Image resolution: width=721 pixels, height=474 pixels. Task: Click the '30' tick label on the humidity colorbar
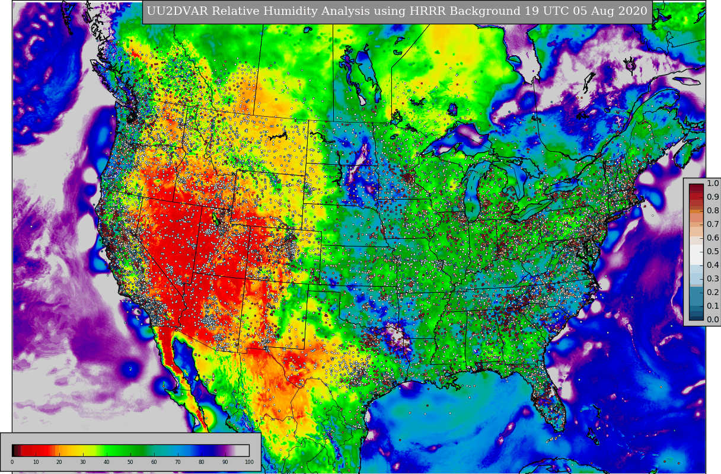click(x=83, y=462)
